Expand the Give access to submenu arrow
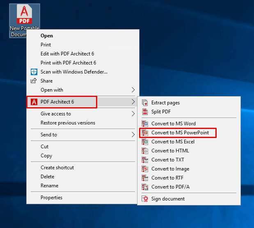 pyautogui.click(x=133, y=114)
